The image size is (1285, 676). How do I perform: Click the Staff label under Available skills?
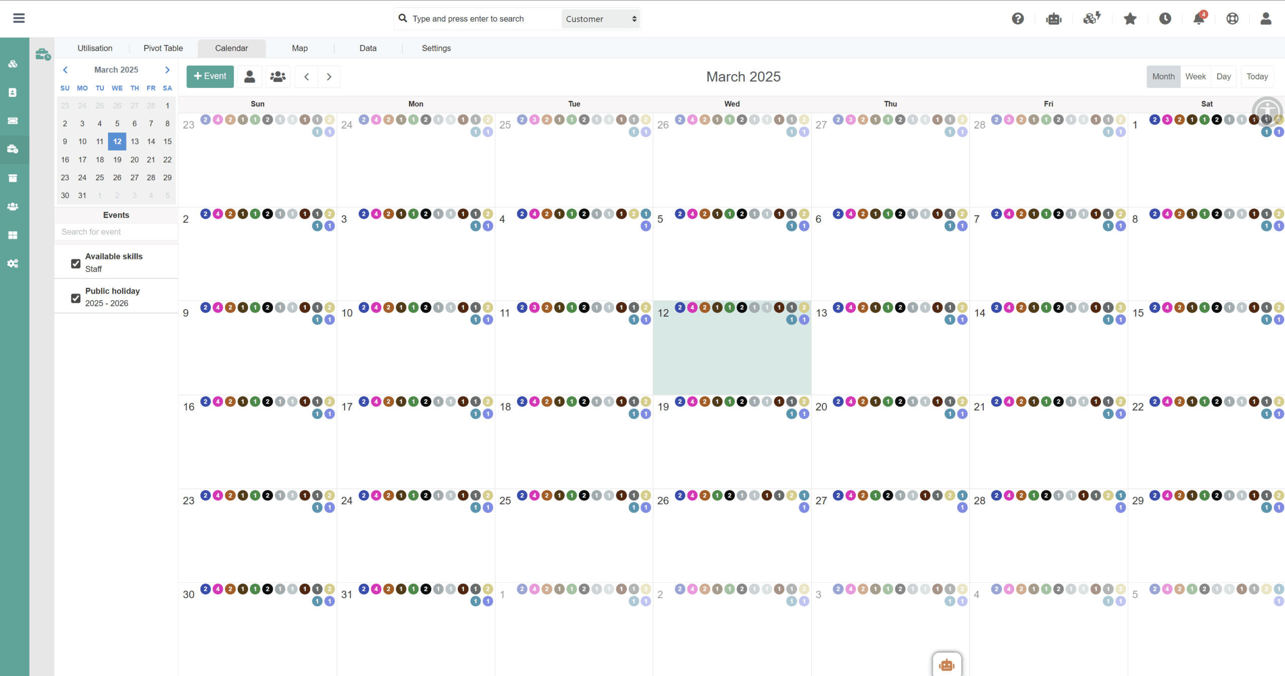pos(93,269)
